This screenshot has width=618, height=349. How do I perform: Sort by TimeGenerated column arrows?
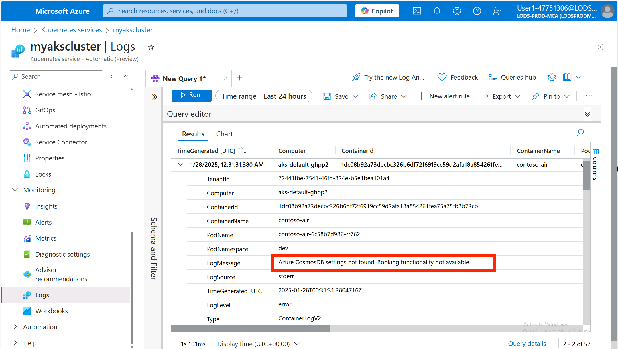[243, 150]
